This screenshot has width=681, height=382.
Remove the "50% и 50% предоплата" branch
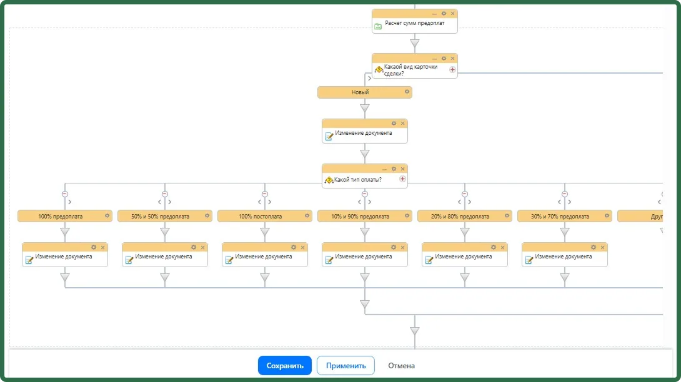164,194
